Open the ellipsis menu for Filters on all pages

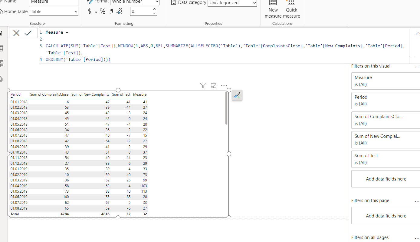coord(417,238)
